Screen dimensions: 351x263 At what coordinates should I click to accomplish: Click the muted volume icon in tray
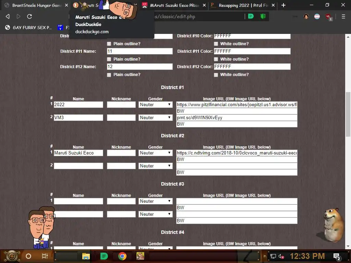[x=281, y=256]
